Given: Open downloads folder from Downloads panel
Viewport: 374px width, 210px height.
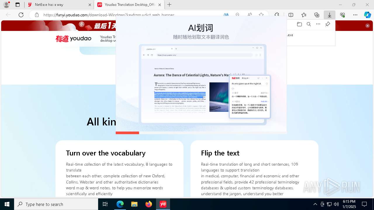Looking at the screenshot, I should [299, 24].
